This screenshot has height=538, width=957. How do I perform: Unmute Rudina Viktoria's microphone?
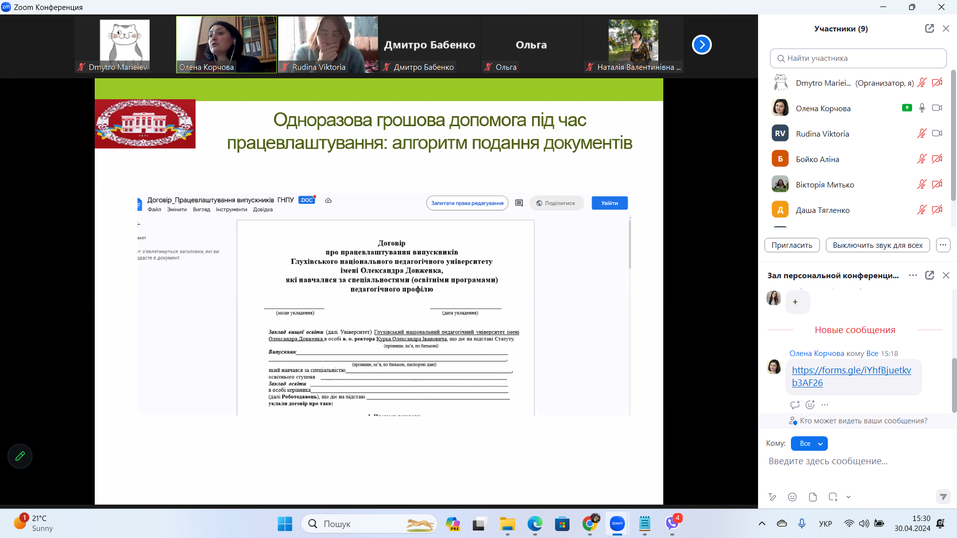point(922,134)
